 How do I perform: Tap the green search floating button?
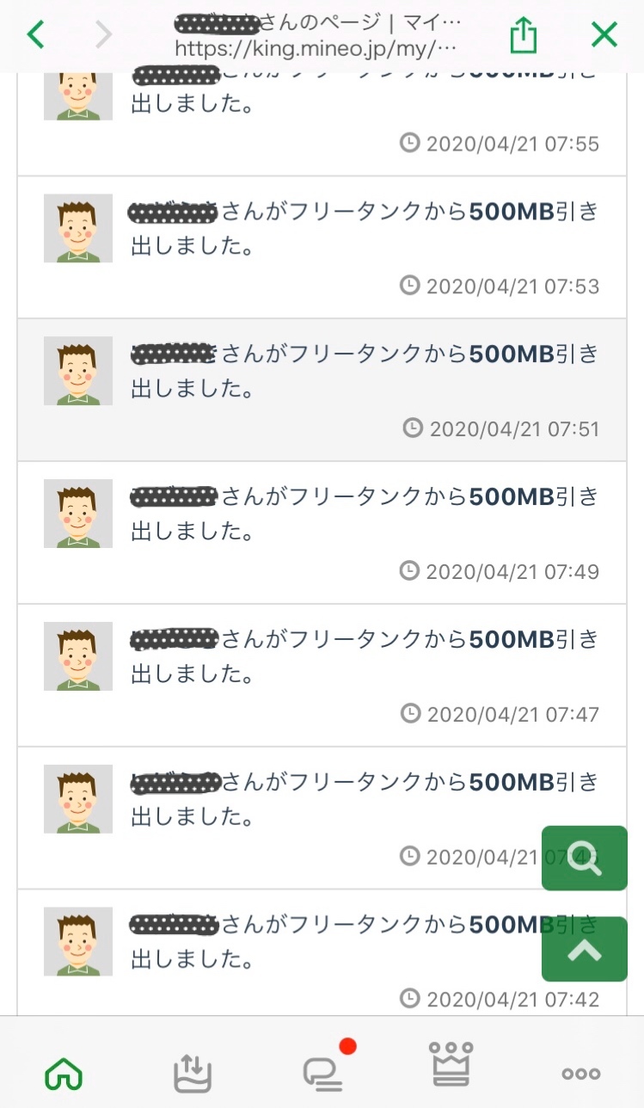(x=585, y=858)
